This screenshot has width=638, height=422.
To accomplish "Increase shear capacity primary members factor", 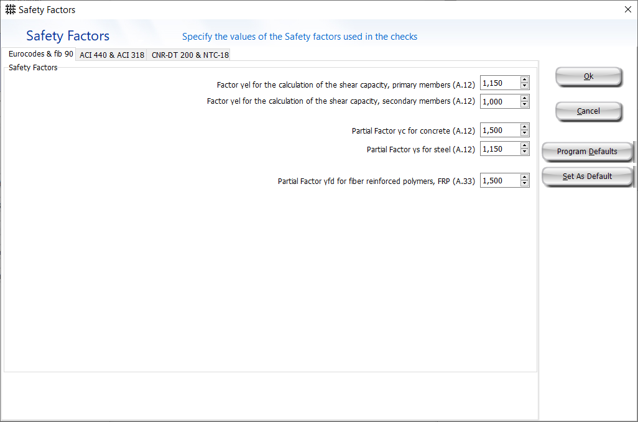I will (524, 80).
